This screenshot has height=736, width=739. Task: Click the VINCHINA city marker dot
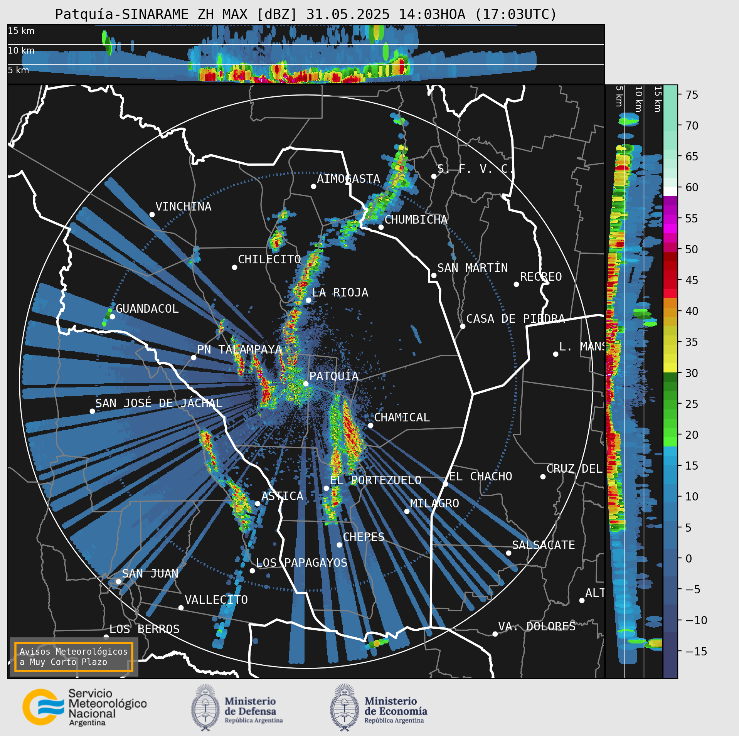point(152,214)
